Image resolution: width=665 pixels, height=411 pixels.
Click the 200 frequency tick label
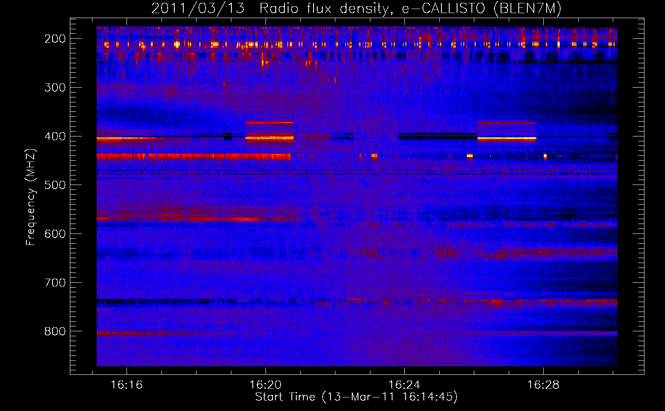click(x=55, y=39)
